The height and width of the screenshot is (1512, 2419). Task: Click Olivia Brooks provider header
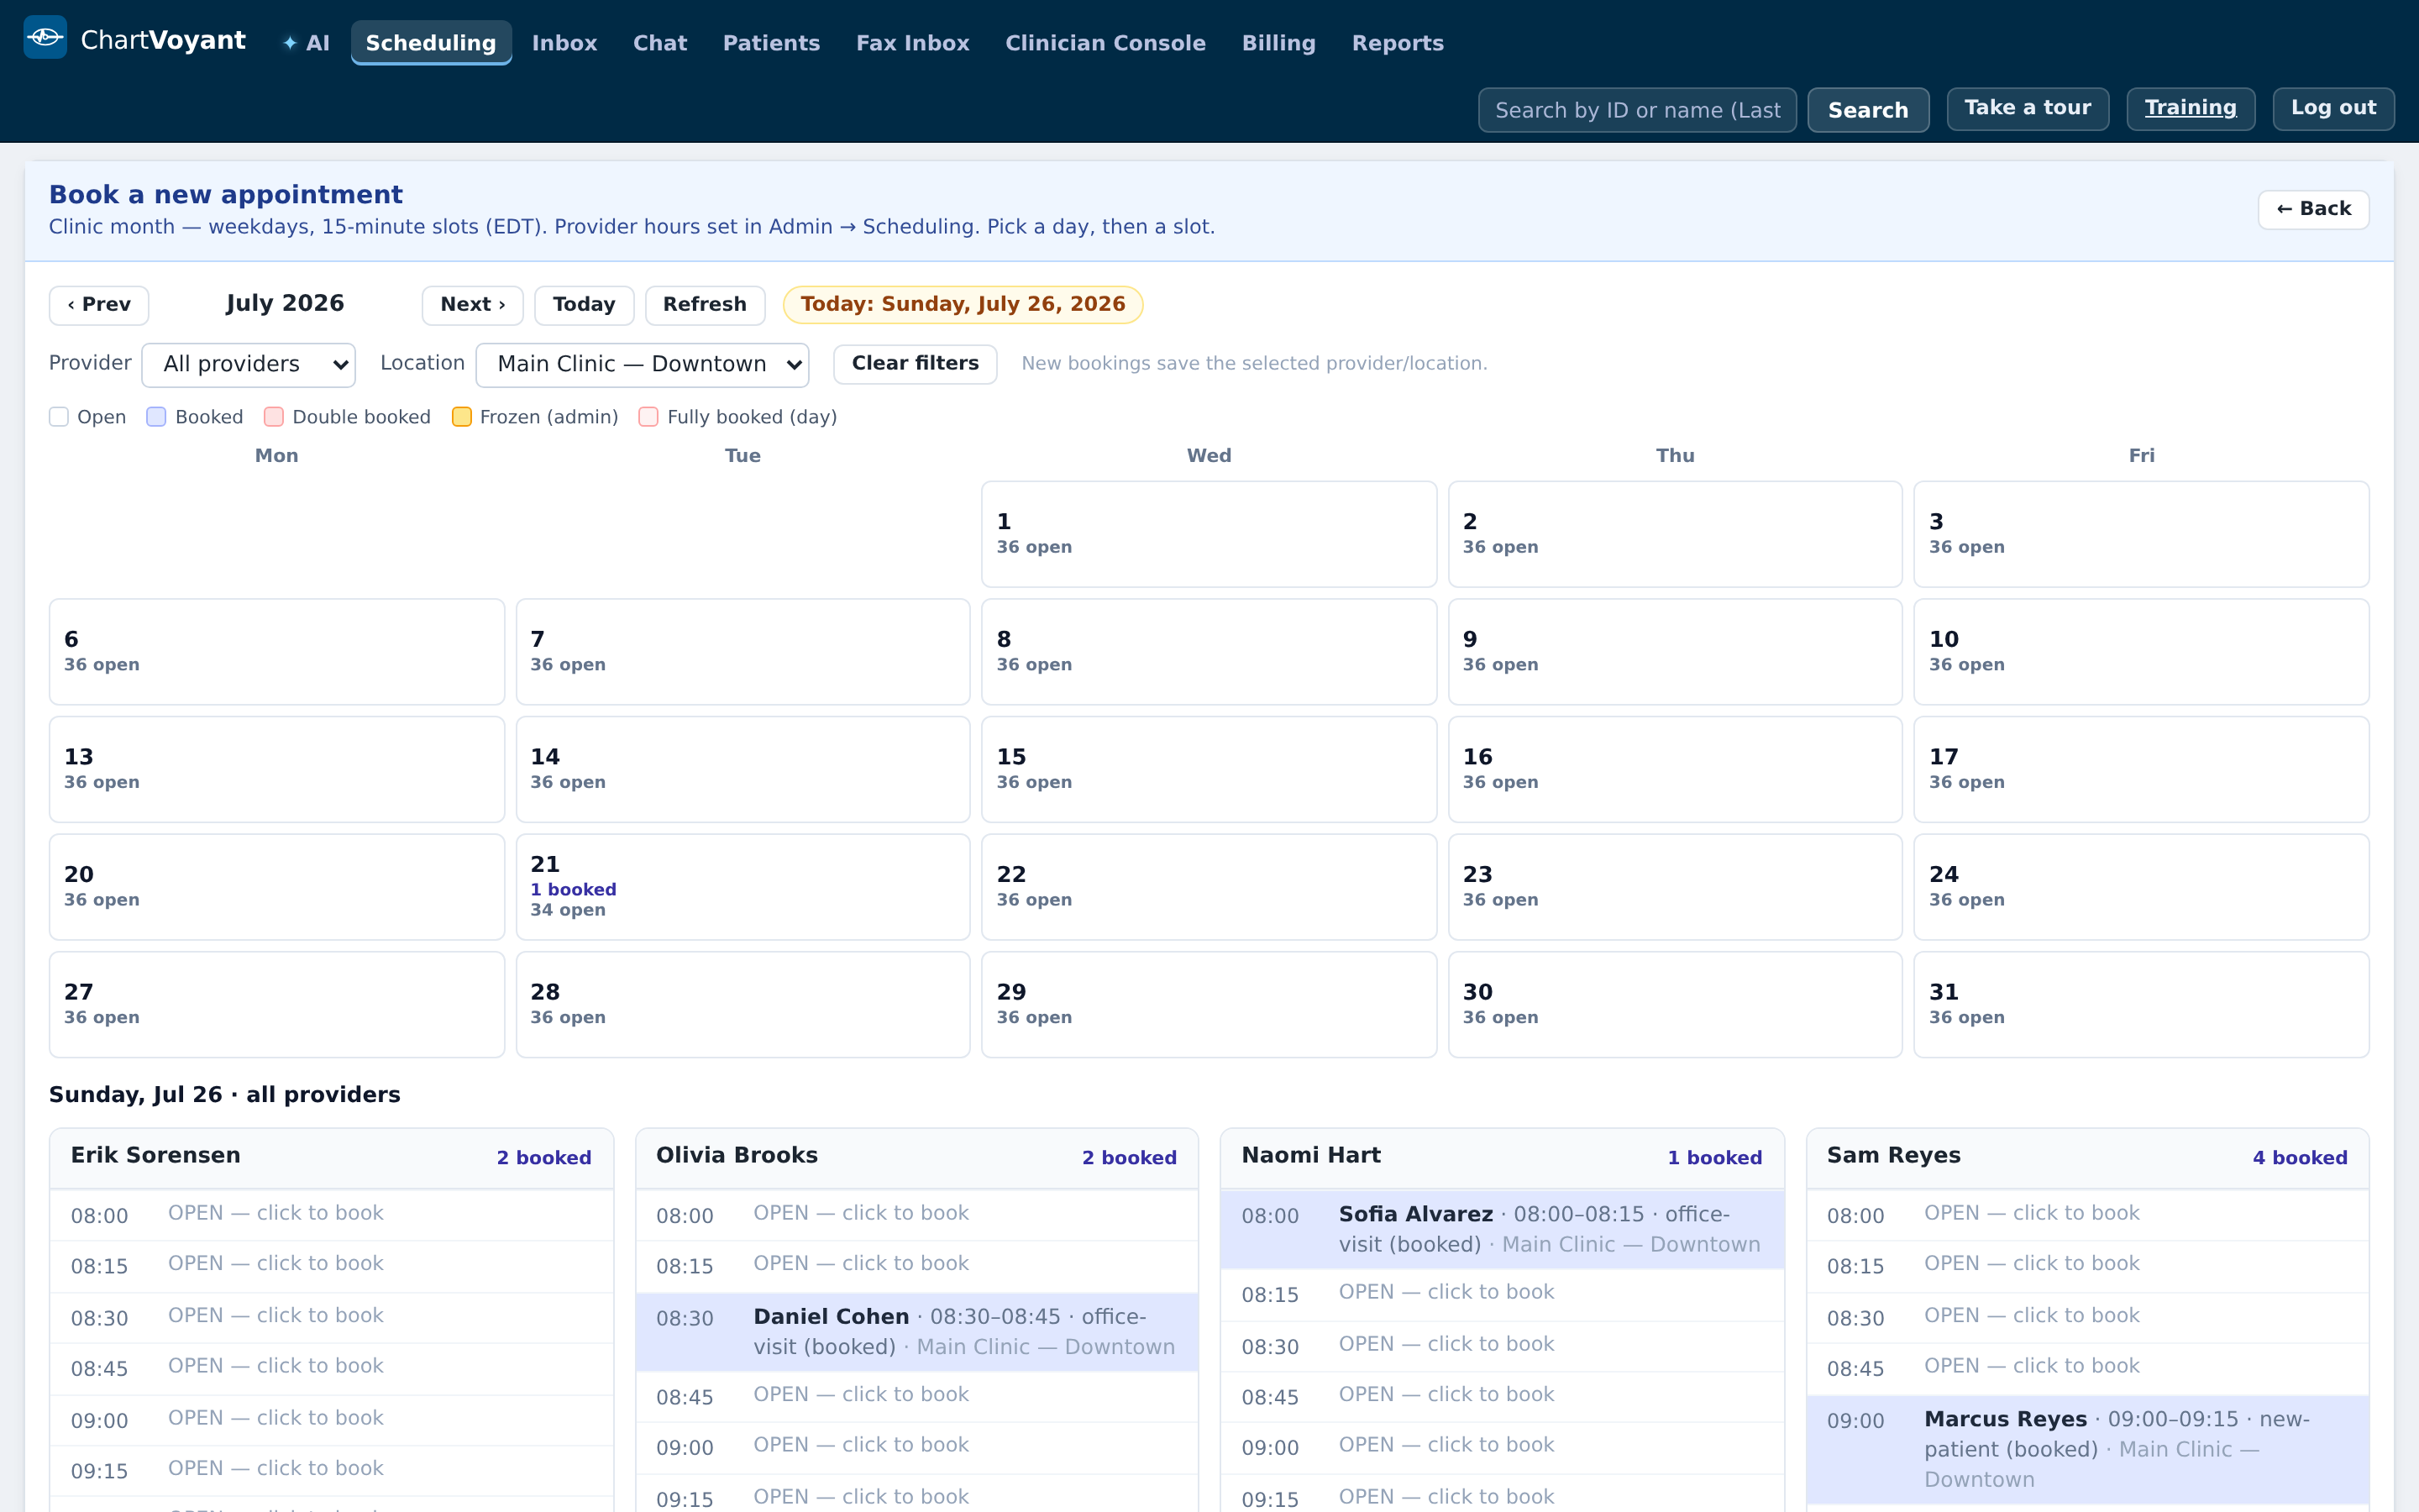click(916, 1158)
